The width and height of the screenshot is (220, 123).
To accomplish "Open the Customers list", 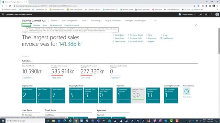I will tap(26, 25).
